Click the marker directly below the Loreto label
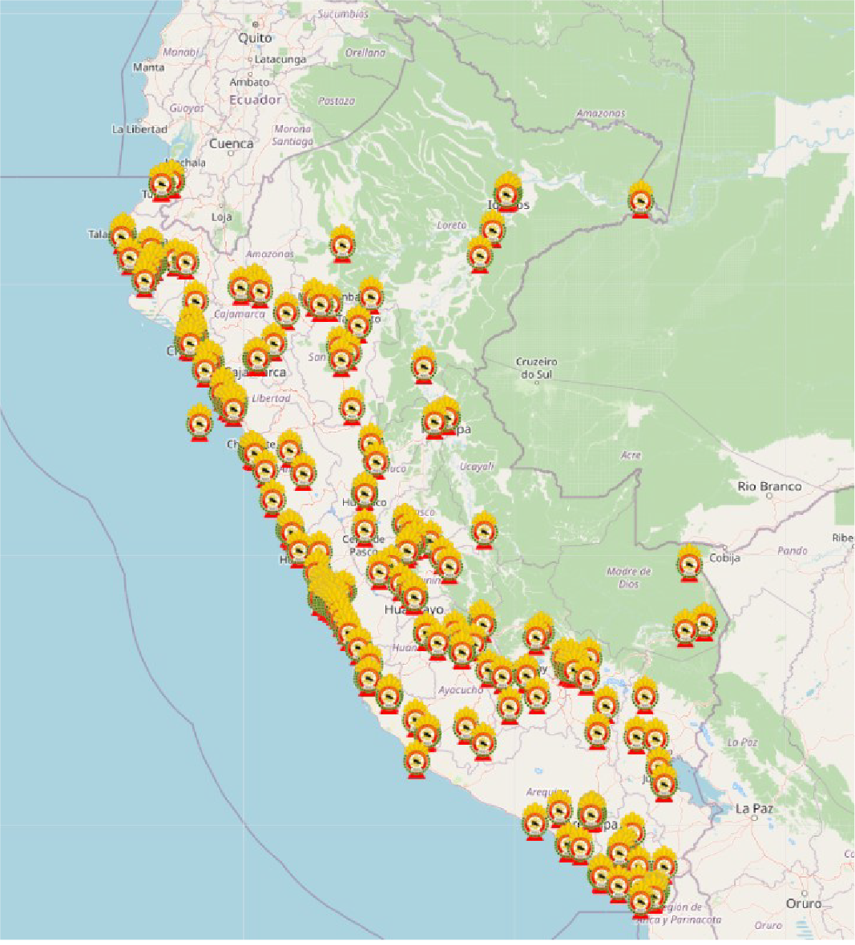The image size is (855, 945). (x=479, y=254)
